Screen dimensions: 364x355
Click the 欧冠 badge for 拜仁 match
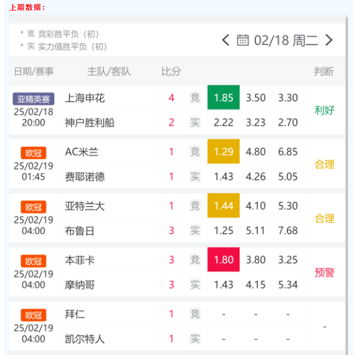pos(33,315)
